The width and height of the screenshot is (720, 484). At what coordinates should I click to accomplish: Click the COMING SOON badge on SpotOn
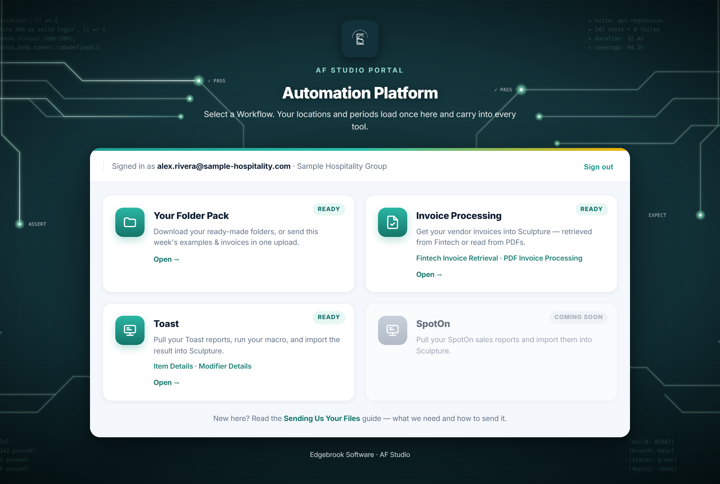tap(579, 317)
